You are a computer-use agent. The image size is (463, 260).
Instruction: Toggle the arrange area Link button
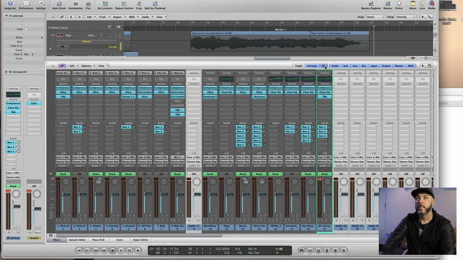[62, 17]
